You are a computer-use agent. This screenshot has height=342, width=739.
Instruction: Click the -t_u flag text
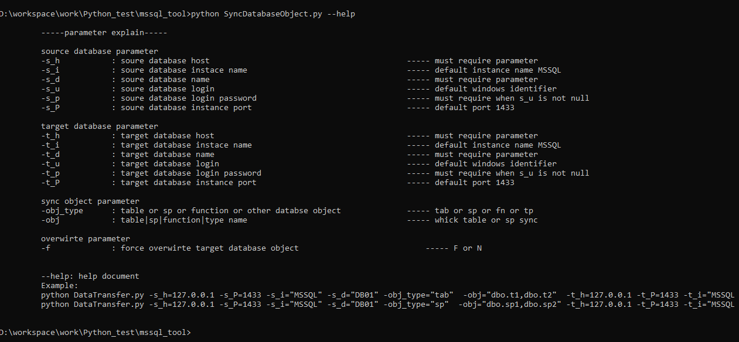pyautogui.click(x=50, y=164)
